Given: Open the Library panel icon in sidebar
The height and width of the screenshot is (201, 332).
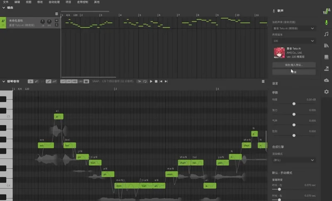Looking at the screenshot, I should pyautogui.click(x=326, y=46).
